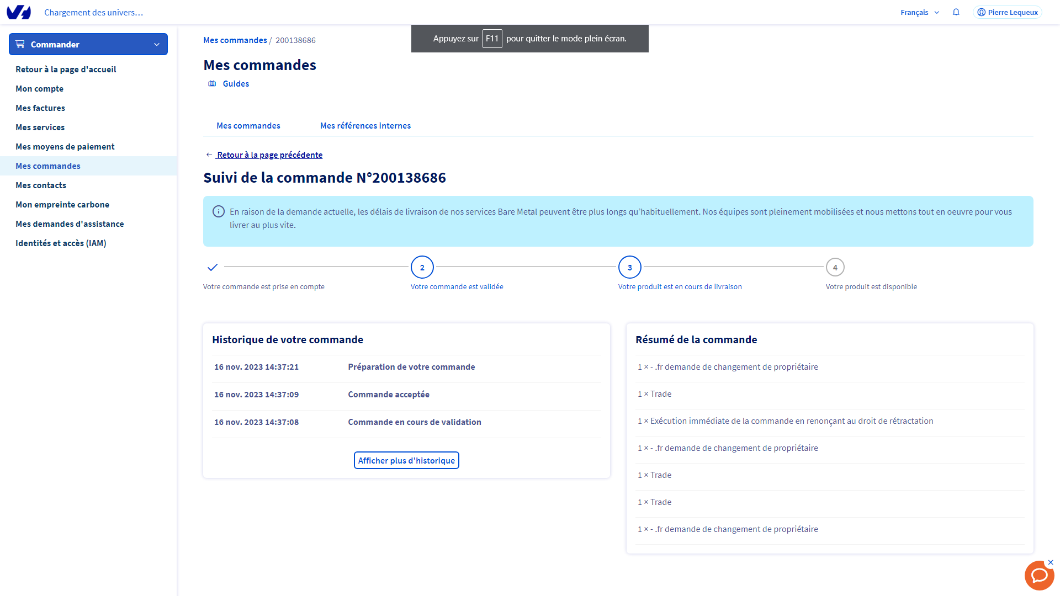1060x596 pixels.
Task: Select the Mes commandes tab
Action: 248,126
